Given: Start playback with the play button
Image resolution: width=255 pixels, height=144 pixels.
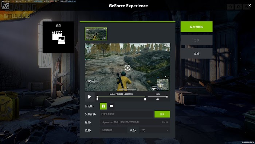Looking at the screenshot, I should point(90,97).
